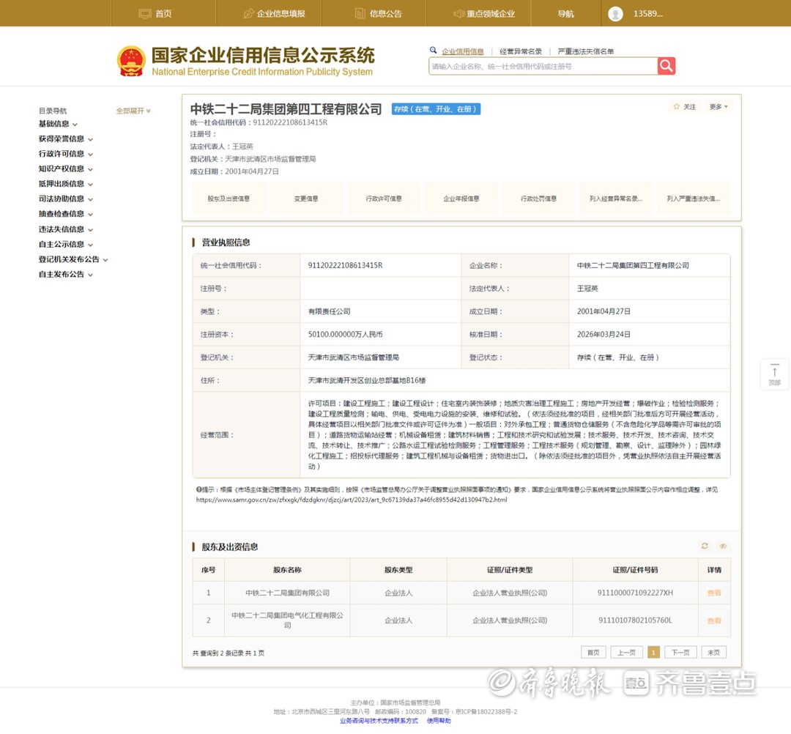Click the national emblem logo
The height and width of the screenshot is (734, 791).
[x=132, y=61]
